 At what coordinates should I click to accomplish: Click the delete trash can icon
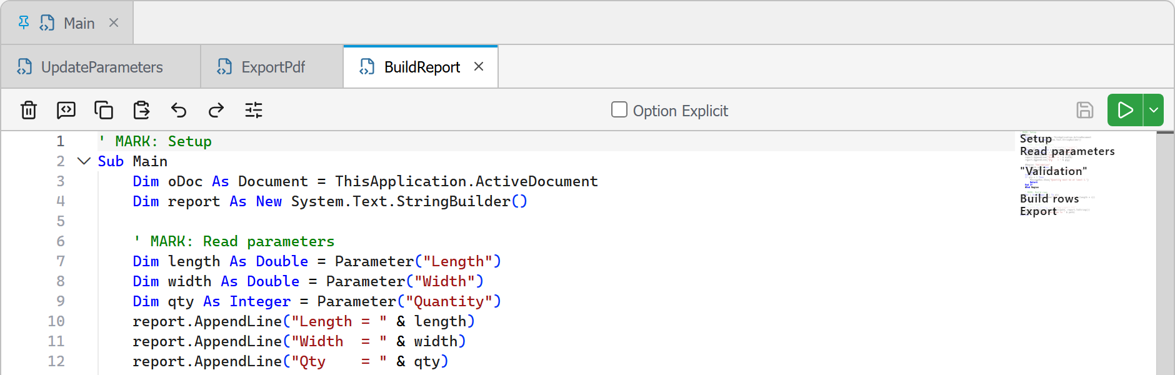29,110
